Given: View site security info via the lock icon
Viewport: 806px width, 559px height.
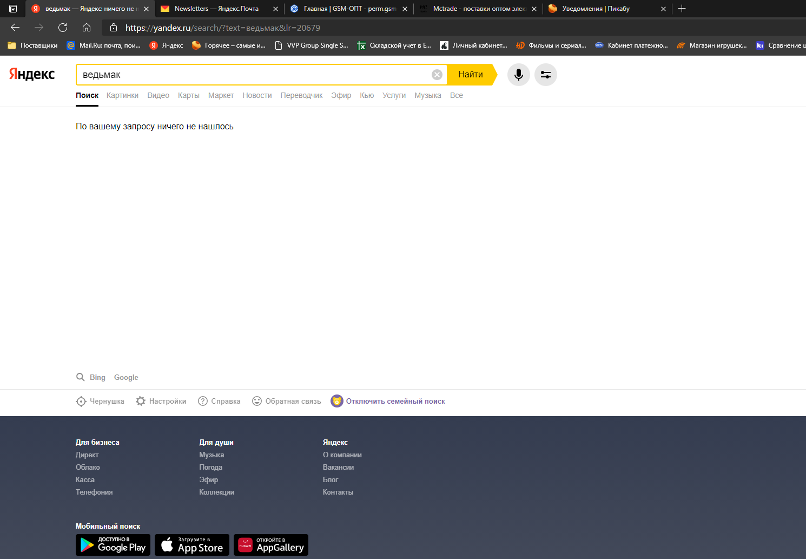Looking at the screenshot, I should click(114, 28).
